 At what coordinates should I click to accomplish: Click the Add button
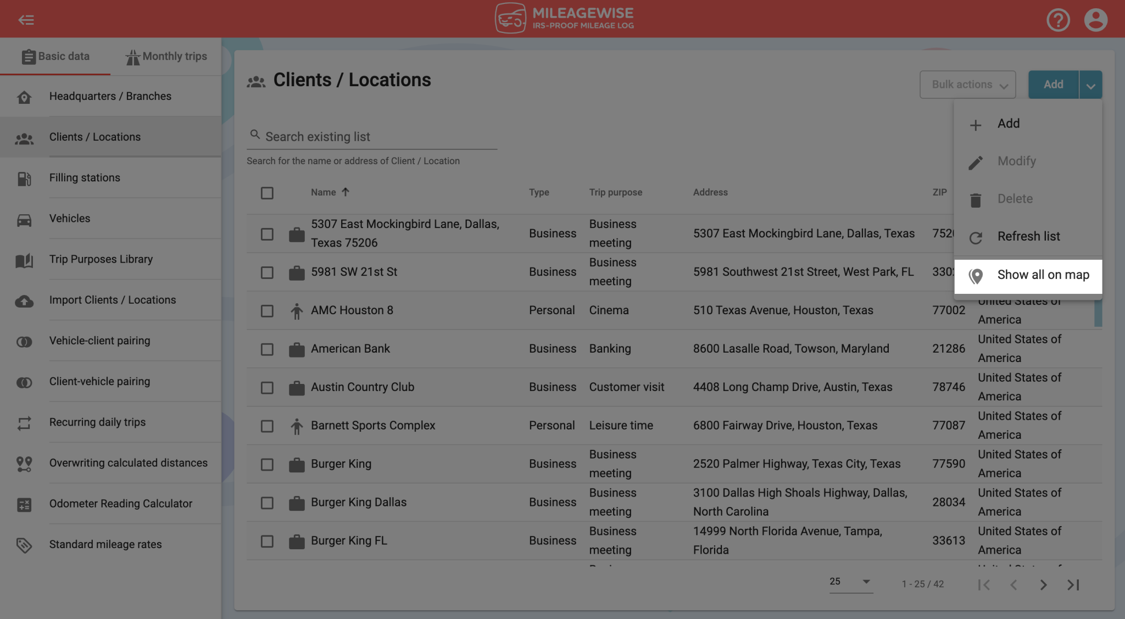(1052, 84)
